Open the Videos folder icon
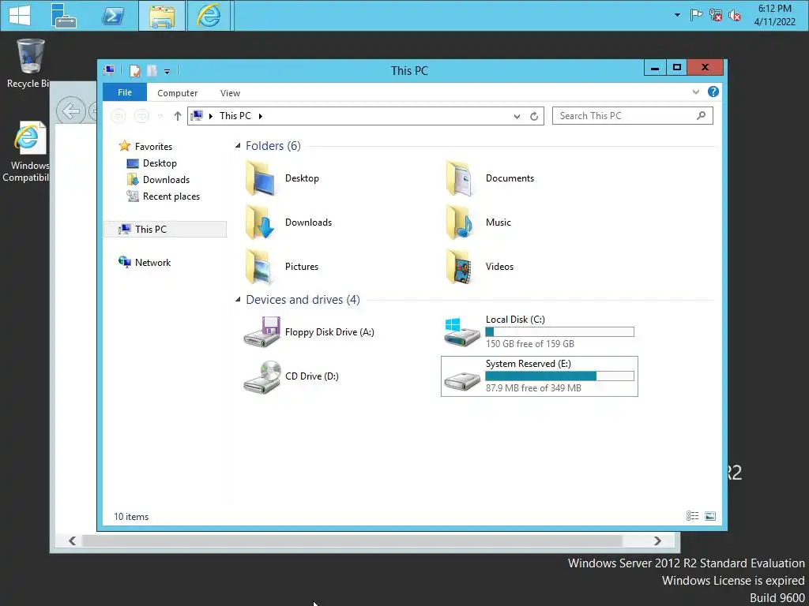 point(461,267)
